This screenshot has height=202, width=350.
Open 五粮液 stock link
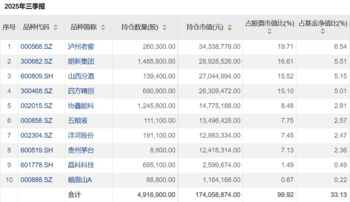[x=78, y=121]
